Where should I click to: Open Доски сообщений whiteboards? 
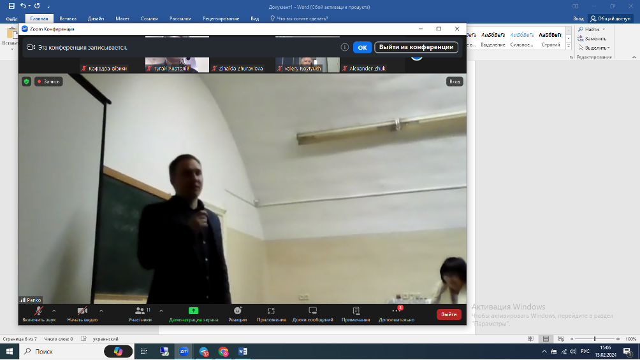pyautogui.click(x=312, y=314)
